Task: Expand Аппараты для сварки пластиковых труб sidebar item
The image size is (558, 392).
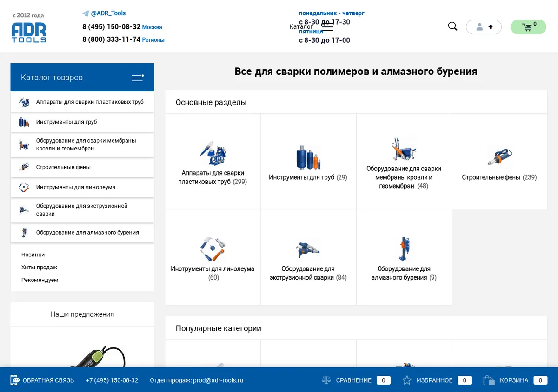Action: (x=82, y=102)
